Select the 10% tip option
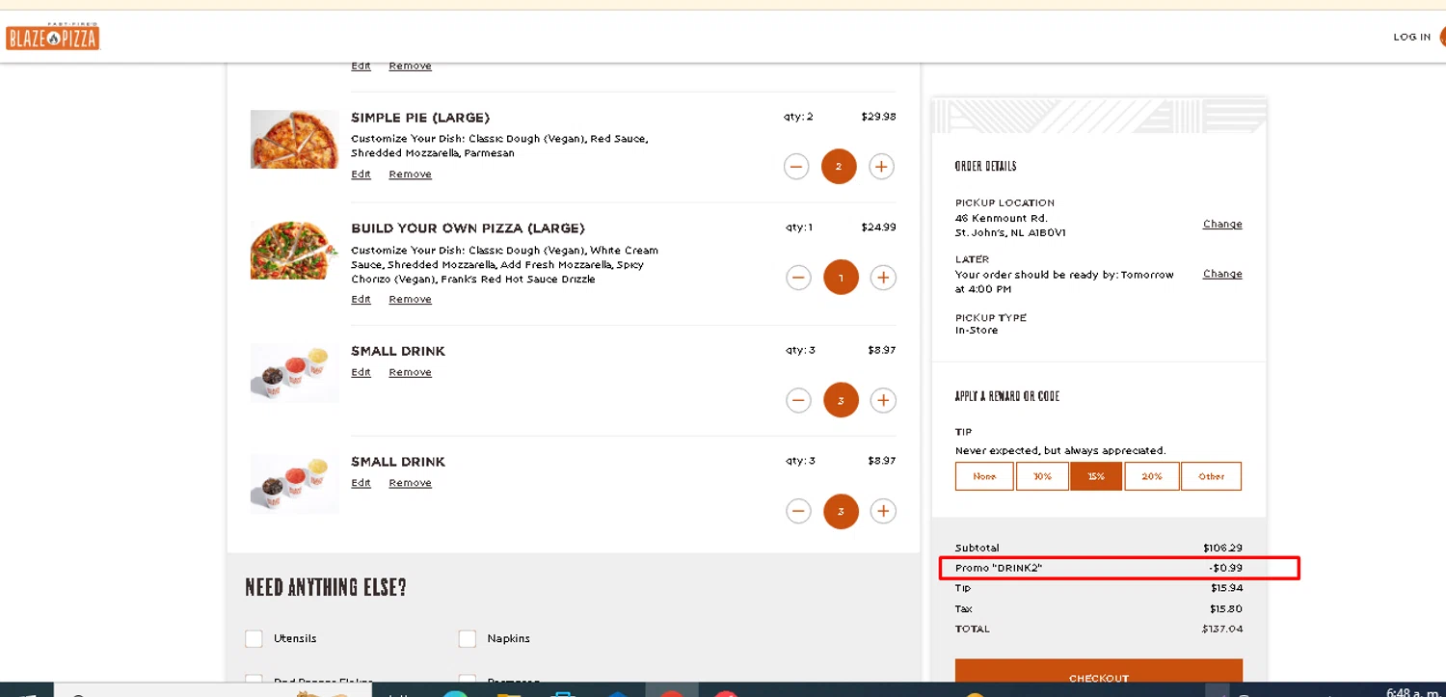 pos(1042,476)
